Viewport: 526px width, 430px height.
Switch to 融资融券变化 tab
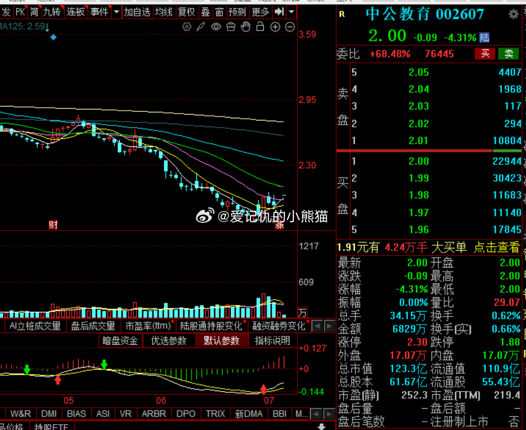pos(279,326)
